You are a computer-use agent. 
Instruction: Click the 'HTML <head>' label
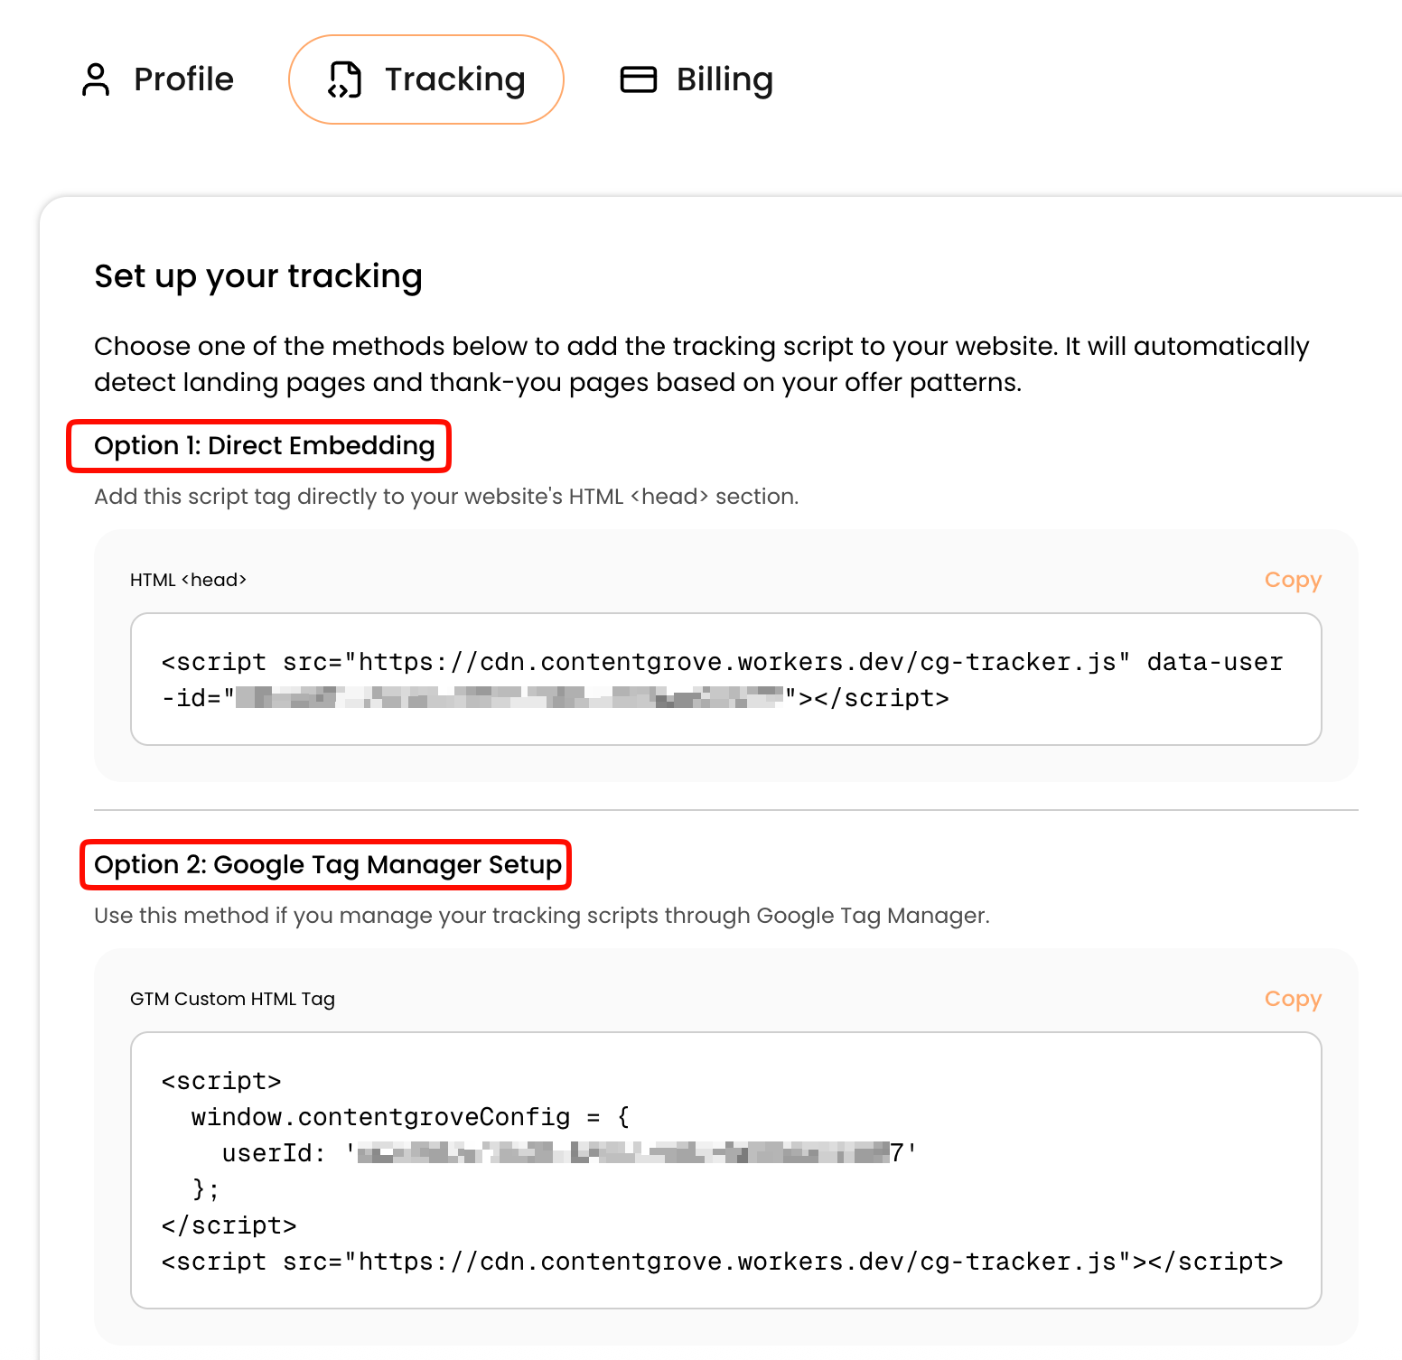tap(188, 580)
